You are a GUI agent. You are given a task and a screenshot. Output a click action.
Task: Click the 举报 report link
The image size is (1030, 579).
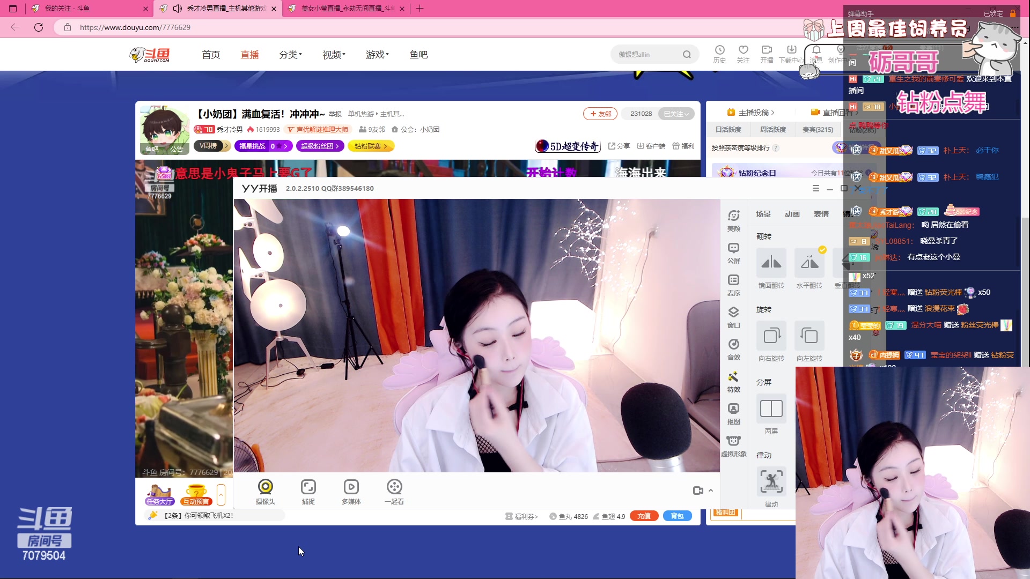pos(335,114)
